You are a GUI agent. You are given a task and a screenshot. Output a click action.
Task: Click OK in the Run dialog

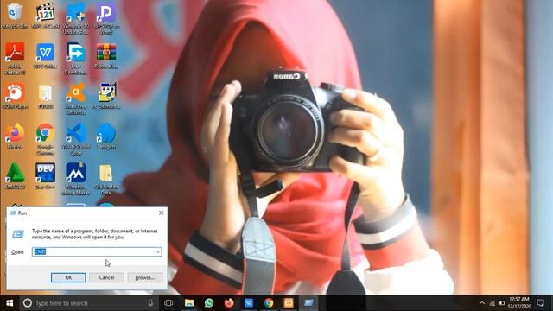68,277
